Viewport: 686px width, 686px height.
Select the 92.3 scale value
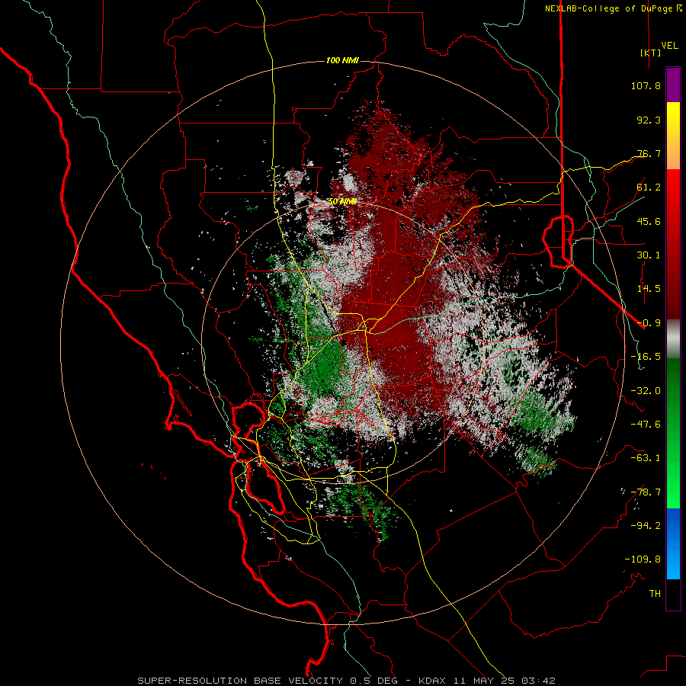coord(649,120)
